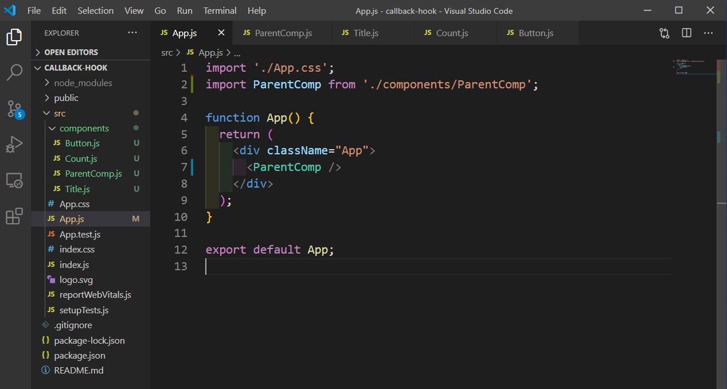Switch to the Button.js tab
The height and width of the screenshot is (389, 727).
[538, 33]
